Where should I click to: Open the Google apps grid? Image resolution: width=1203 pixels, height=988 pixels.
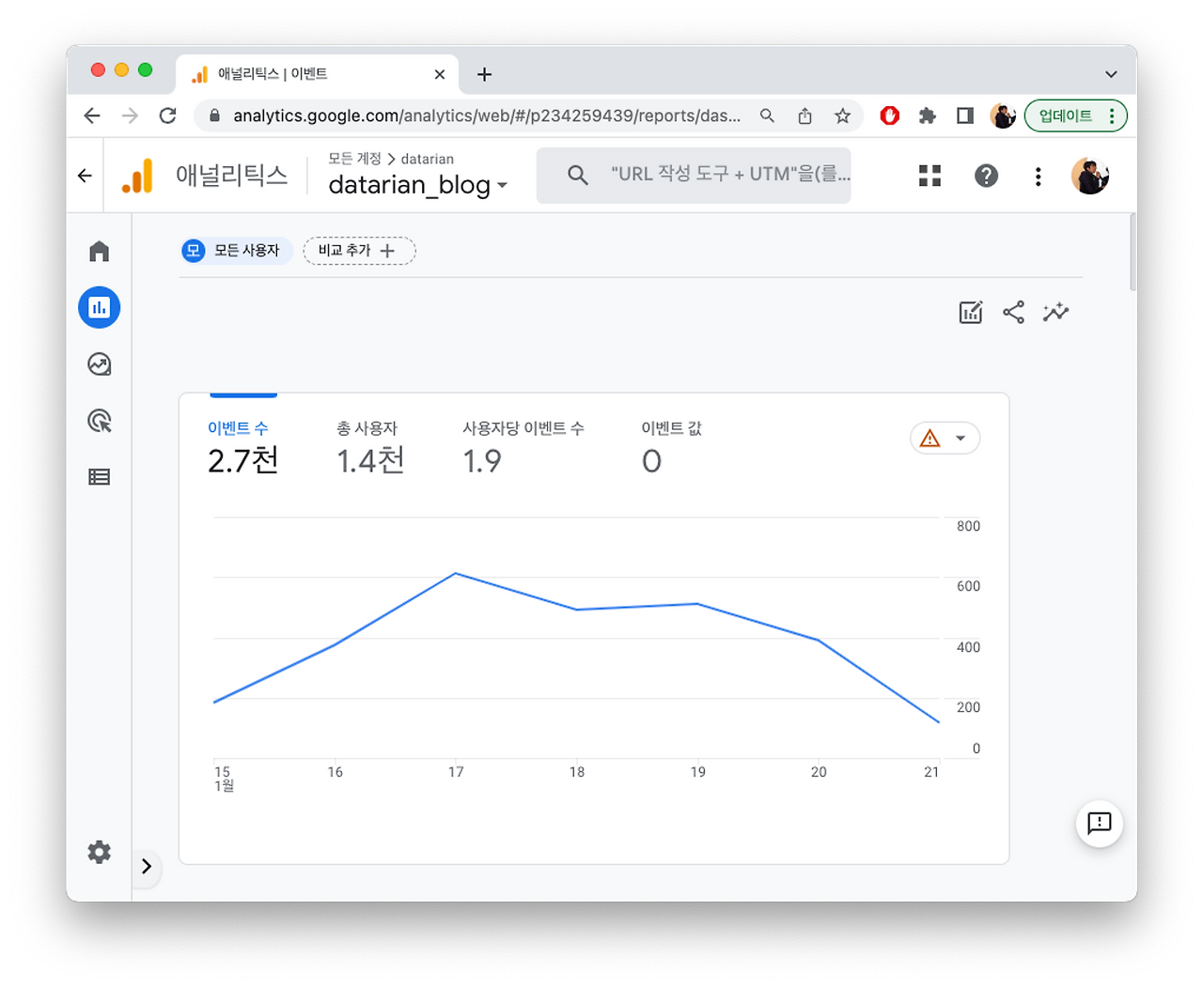930,176
